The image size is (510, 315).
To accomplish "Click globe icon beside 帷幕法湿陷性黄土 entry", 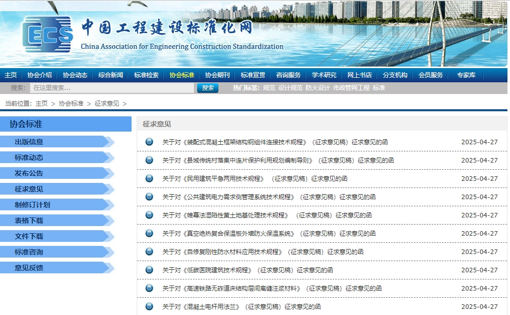I will click(149, 215).
